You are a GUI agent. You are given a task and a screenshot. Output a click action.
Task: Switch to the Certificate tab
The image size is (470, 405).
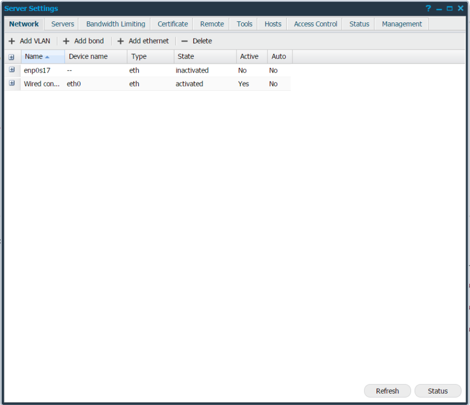coord(172,23)
